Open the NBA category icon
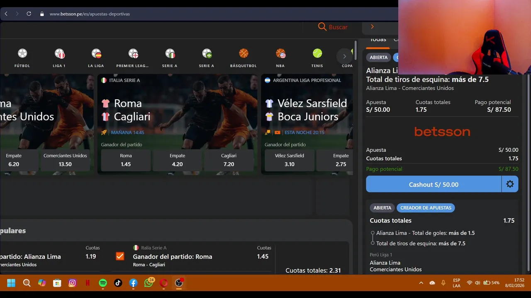 280,53
